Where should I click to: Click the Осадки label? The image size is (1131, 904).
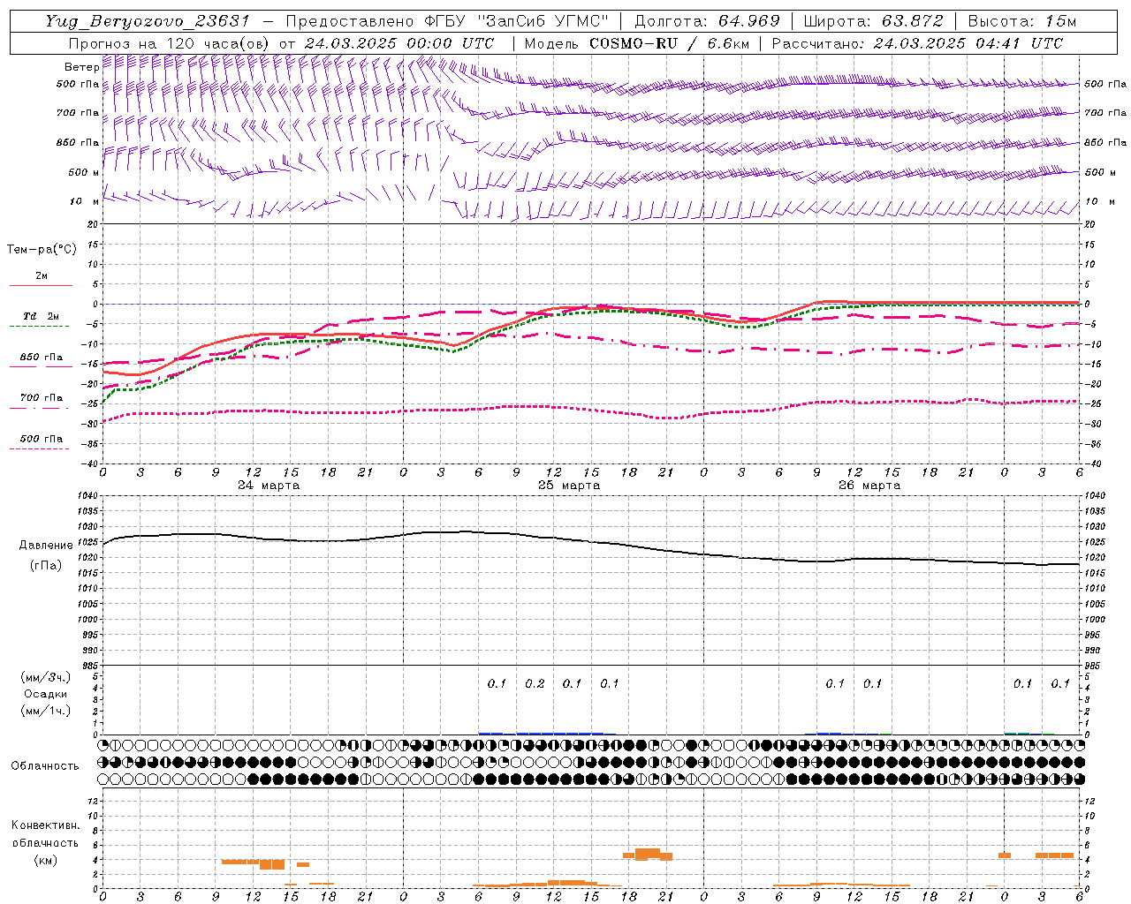click(x=45, y=694)
